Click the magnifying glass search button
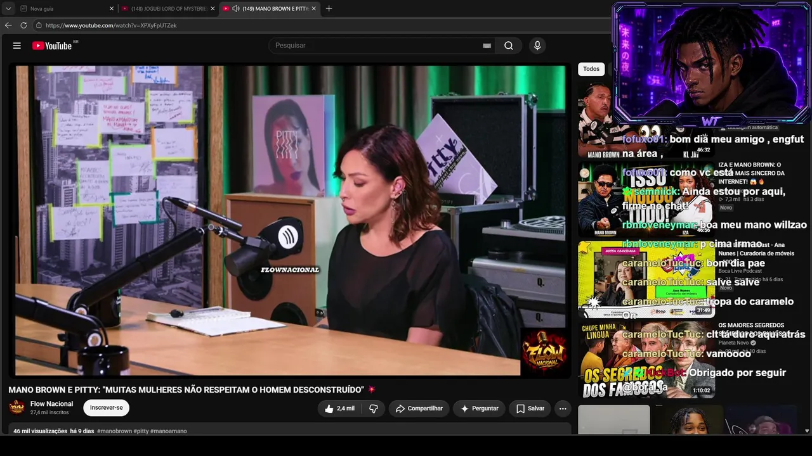The image size is (812, 456). pos(509,46)
